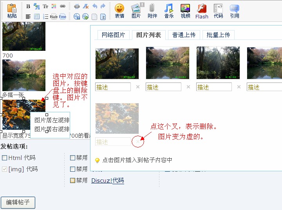Open the 表情 emoticon picker
282x210 pixels.
[x=119, y=11]
